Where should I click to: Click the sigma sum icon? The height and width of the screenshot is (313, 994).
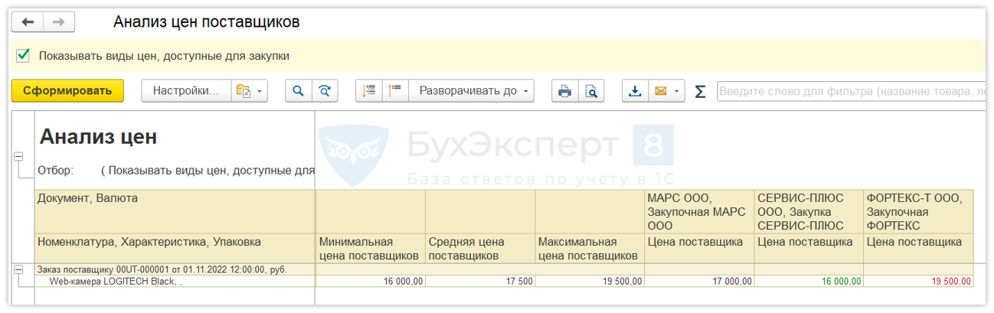[x=700, y=91]
